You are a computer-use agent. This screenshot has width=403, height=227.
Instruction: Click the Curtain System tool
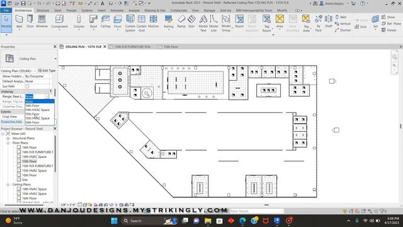click(x=130, y=23)
